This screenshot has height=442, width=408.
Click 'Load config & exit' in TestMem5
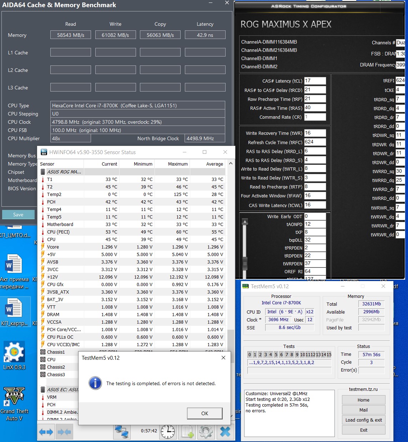point(363,420)
